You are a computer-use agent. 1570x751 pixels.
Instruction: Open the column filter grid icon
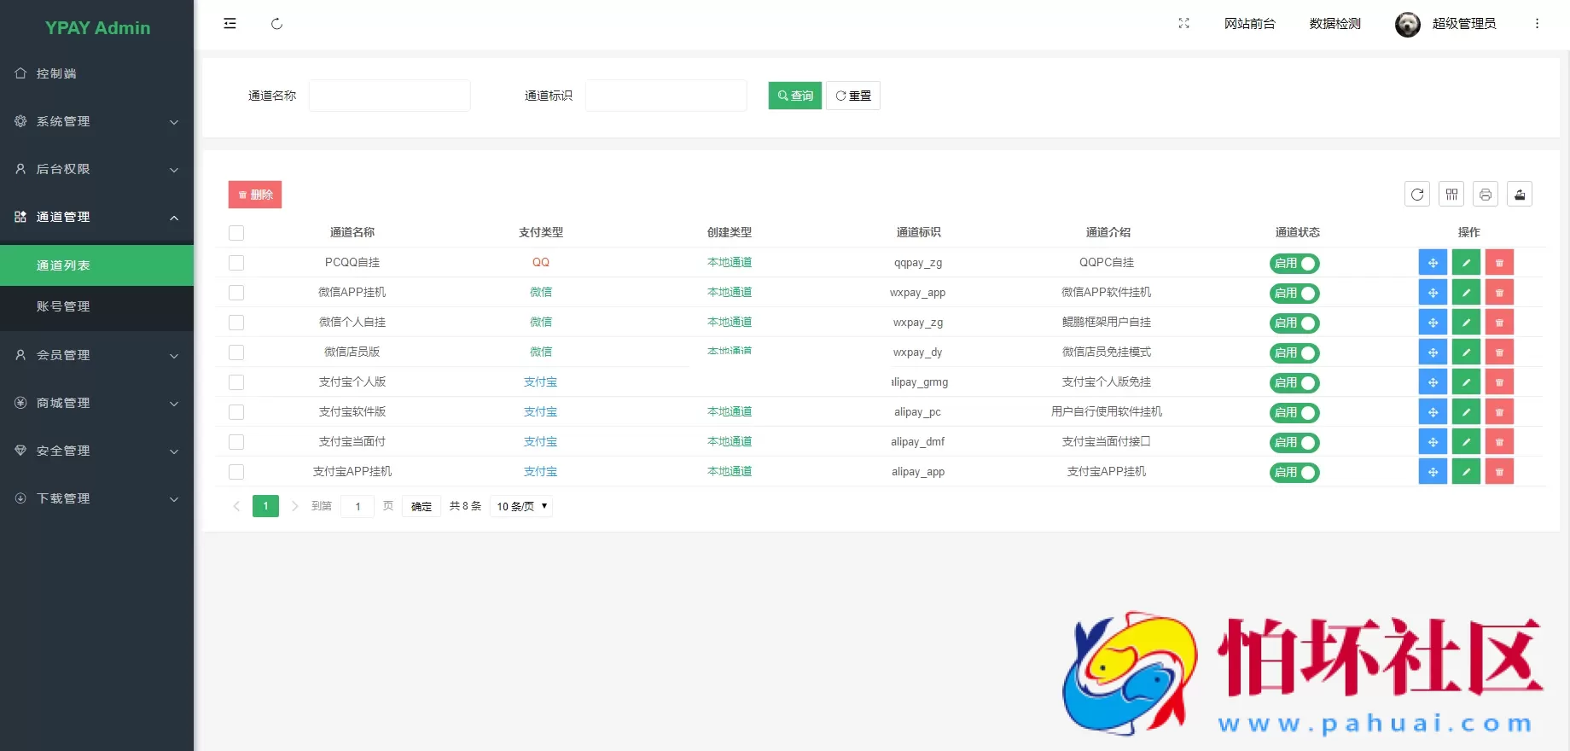click(1451, 195)
